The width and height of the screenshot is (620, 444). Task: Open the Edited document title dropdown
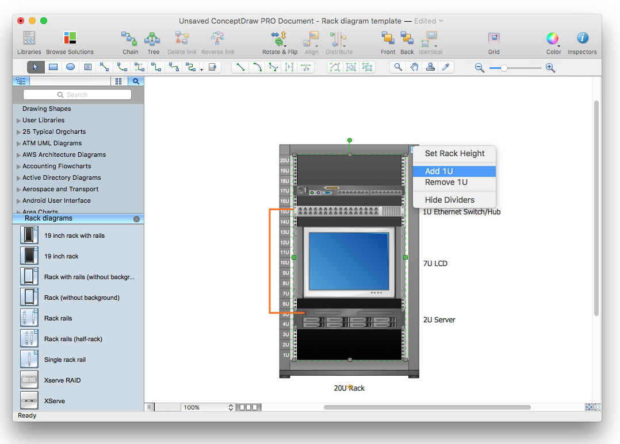428,21
